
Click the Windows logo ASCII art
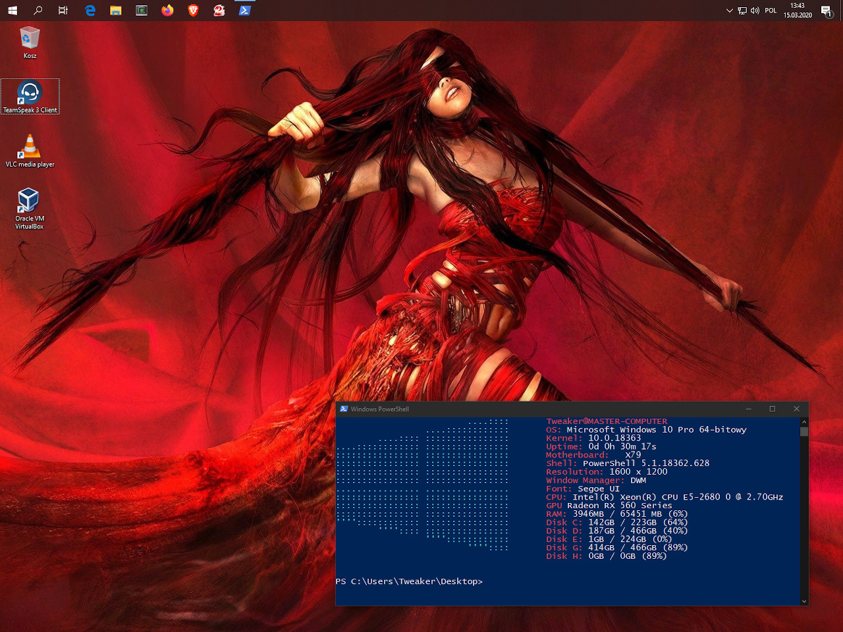tap(422, 485)
